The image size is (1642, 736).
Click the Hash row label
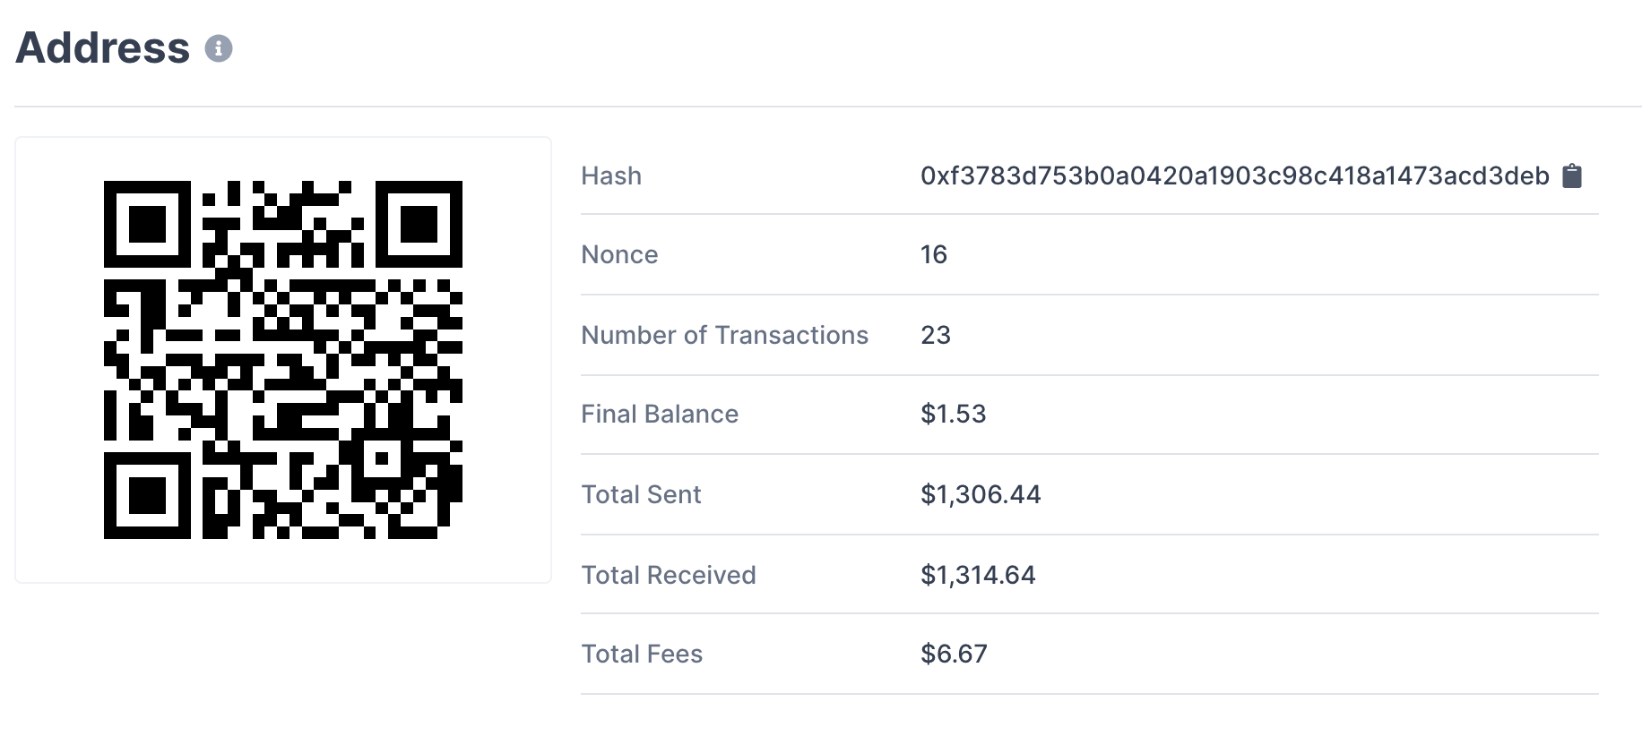pyautogui.click(x=611, y=176)
